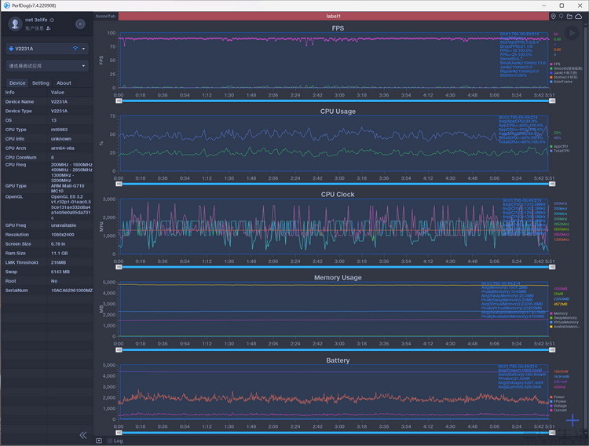Toggle VirtualMemory series in Memory legend
589x446 pixels.
click(x=565, y=323)
